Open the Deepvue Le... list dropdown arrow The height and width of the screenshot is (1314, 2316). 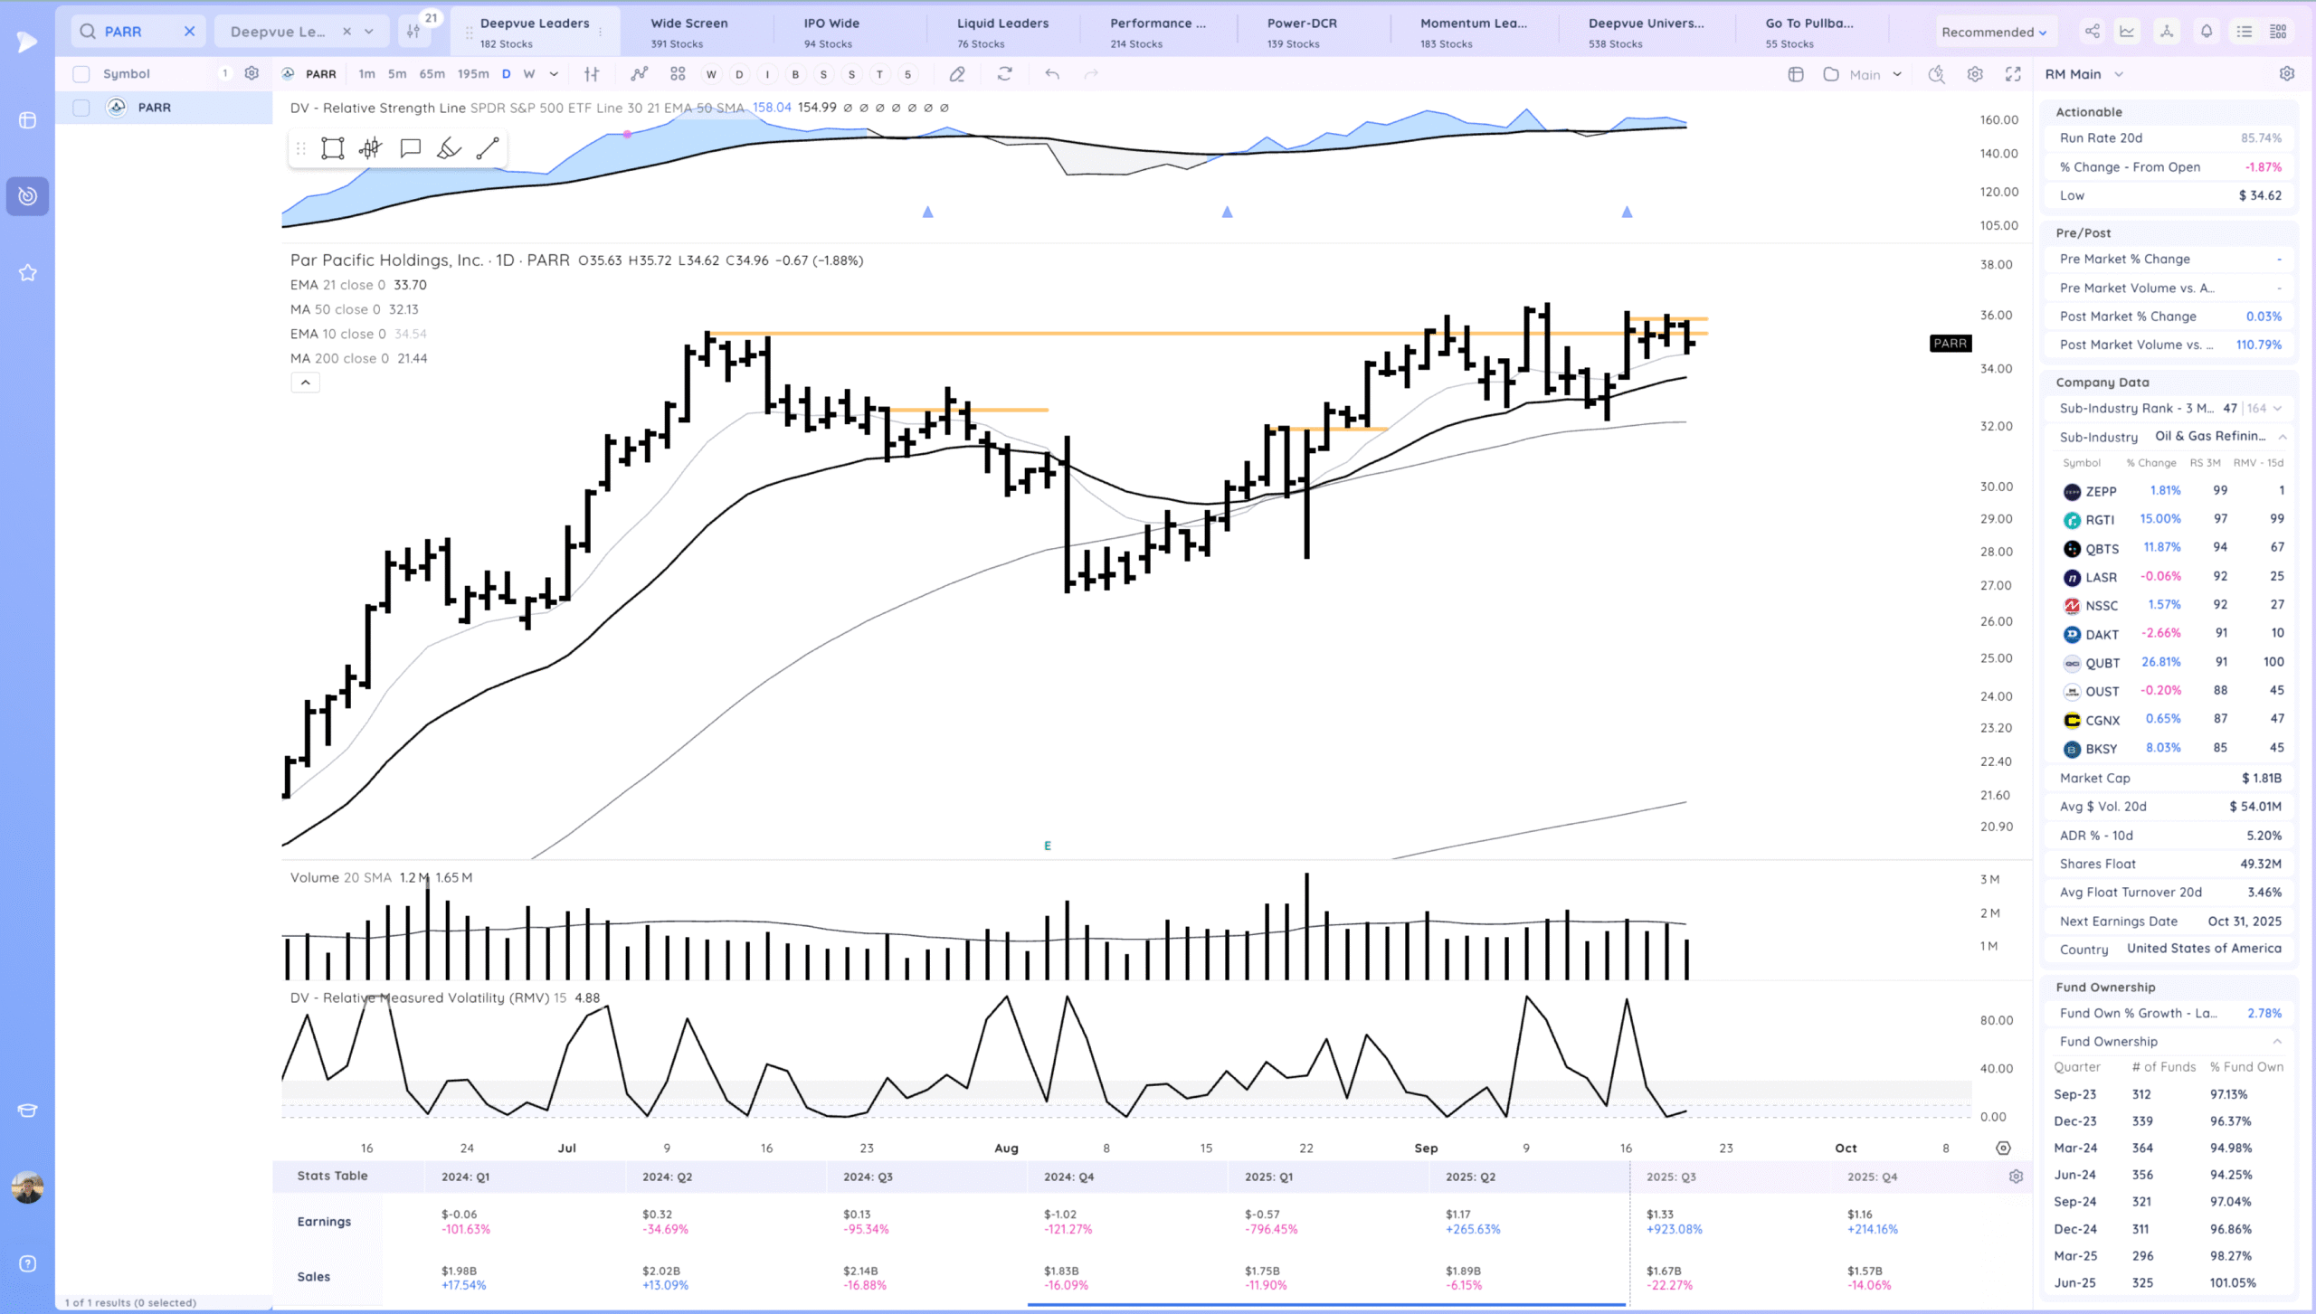[369, 32]
